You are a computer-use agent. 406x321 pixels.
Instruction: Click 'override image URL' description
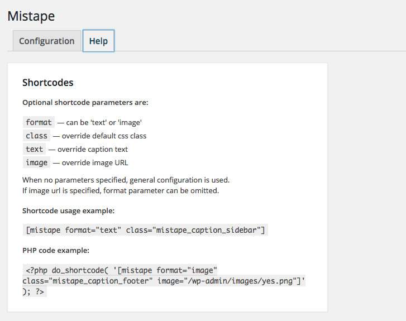point(95,163)
